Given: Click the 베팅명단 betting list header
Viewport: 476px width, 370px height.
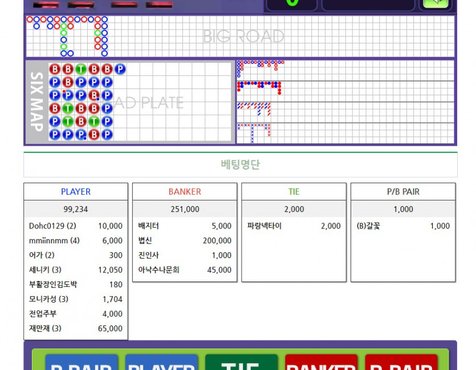Looking at the screenshot, I should [240, 164].
